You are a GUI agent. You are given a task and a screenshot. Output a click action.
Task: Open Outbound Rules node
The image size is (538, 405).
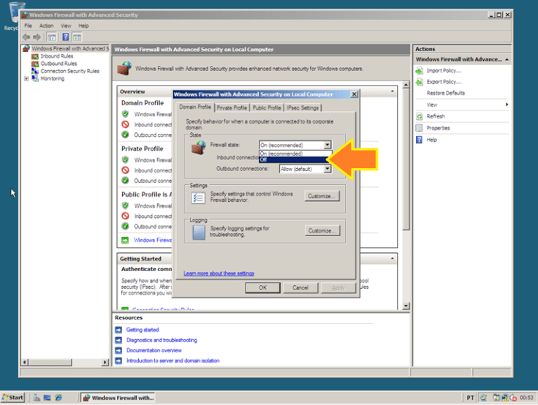pyautogui.click(x=58, y=64)
